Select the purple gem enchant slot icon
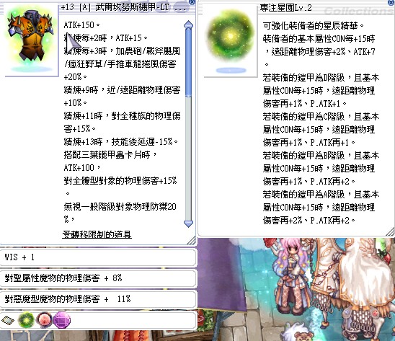This screenshot has width=395, height=341. (x=62, y=320)
